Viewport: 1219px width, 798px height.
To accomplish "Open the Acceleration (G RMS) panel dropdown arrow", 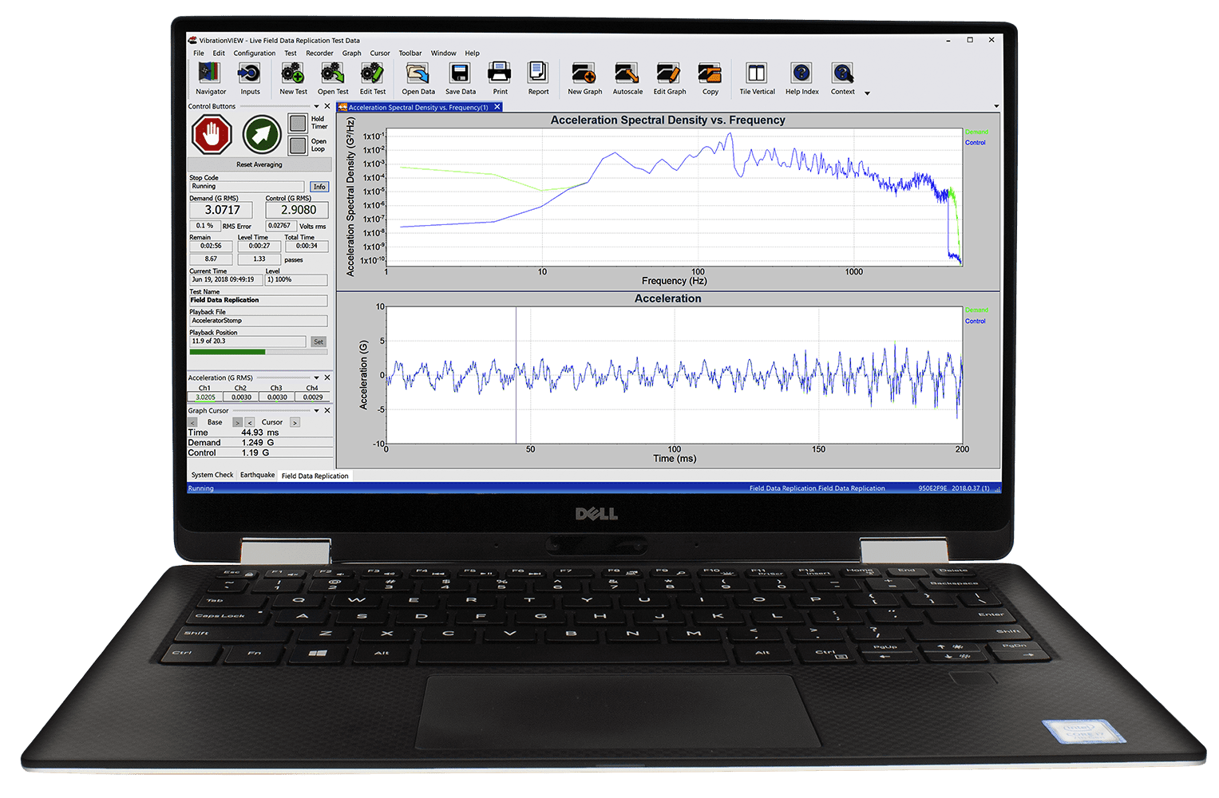I will (x=316, y=377).
